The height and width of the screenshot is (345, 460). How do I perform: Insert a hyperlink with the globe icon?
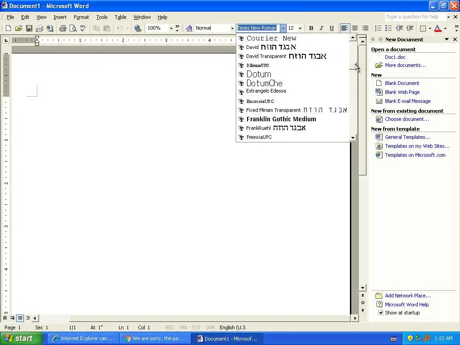[x=137, y=28]
